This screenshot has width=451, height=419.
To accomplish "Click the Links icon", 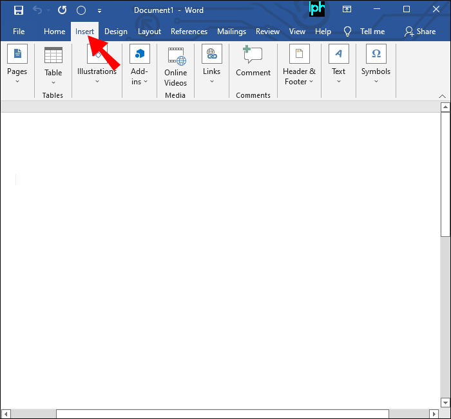I will click(x=212, y=53).
